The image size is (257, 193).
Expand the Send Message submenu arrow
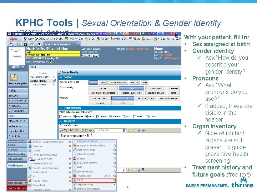coord(115,184)
